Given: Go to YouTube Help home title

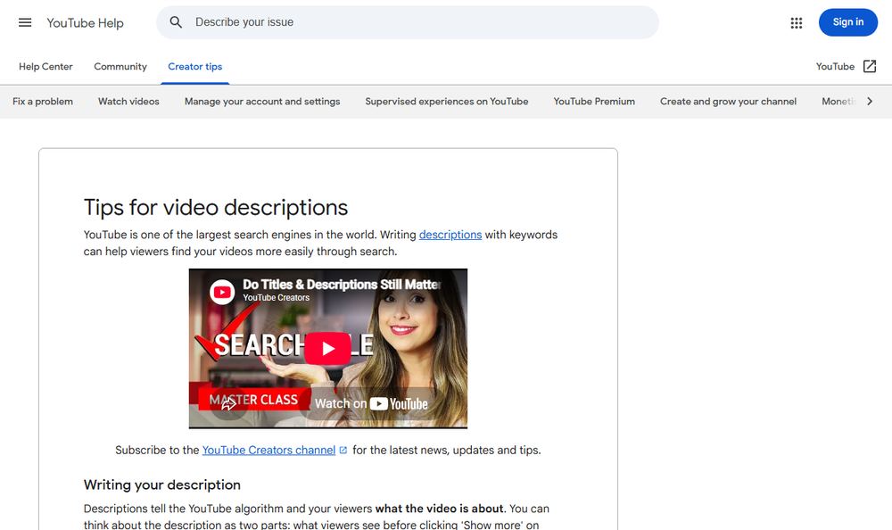Looking at the screenshot, I should click(85, 23).
